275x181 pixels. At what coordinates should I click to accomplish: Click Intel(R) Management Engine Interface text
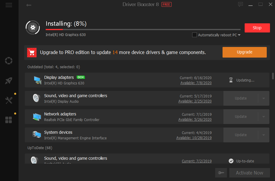point(75,138)
